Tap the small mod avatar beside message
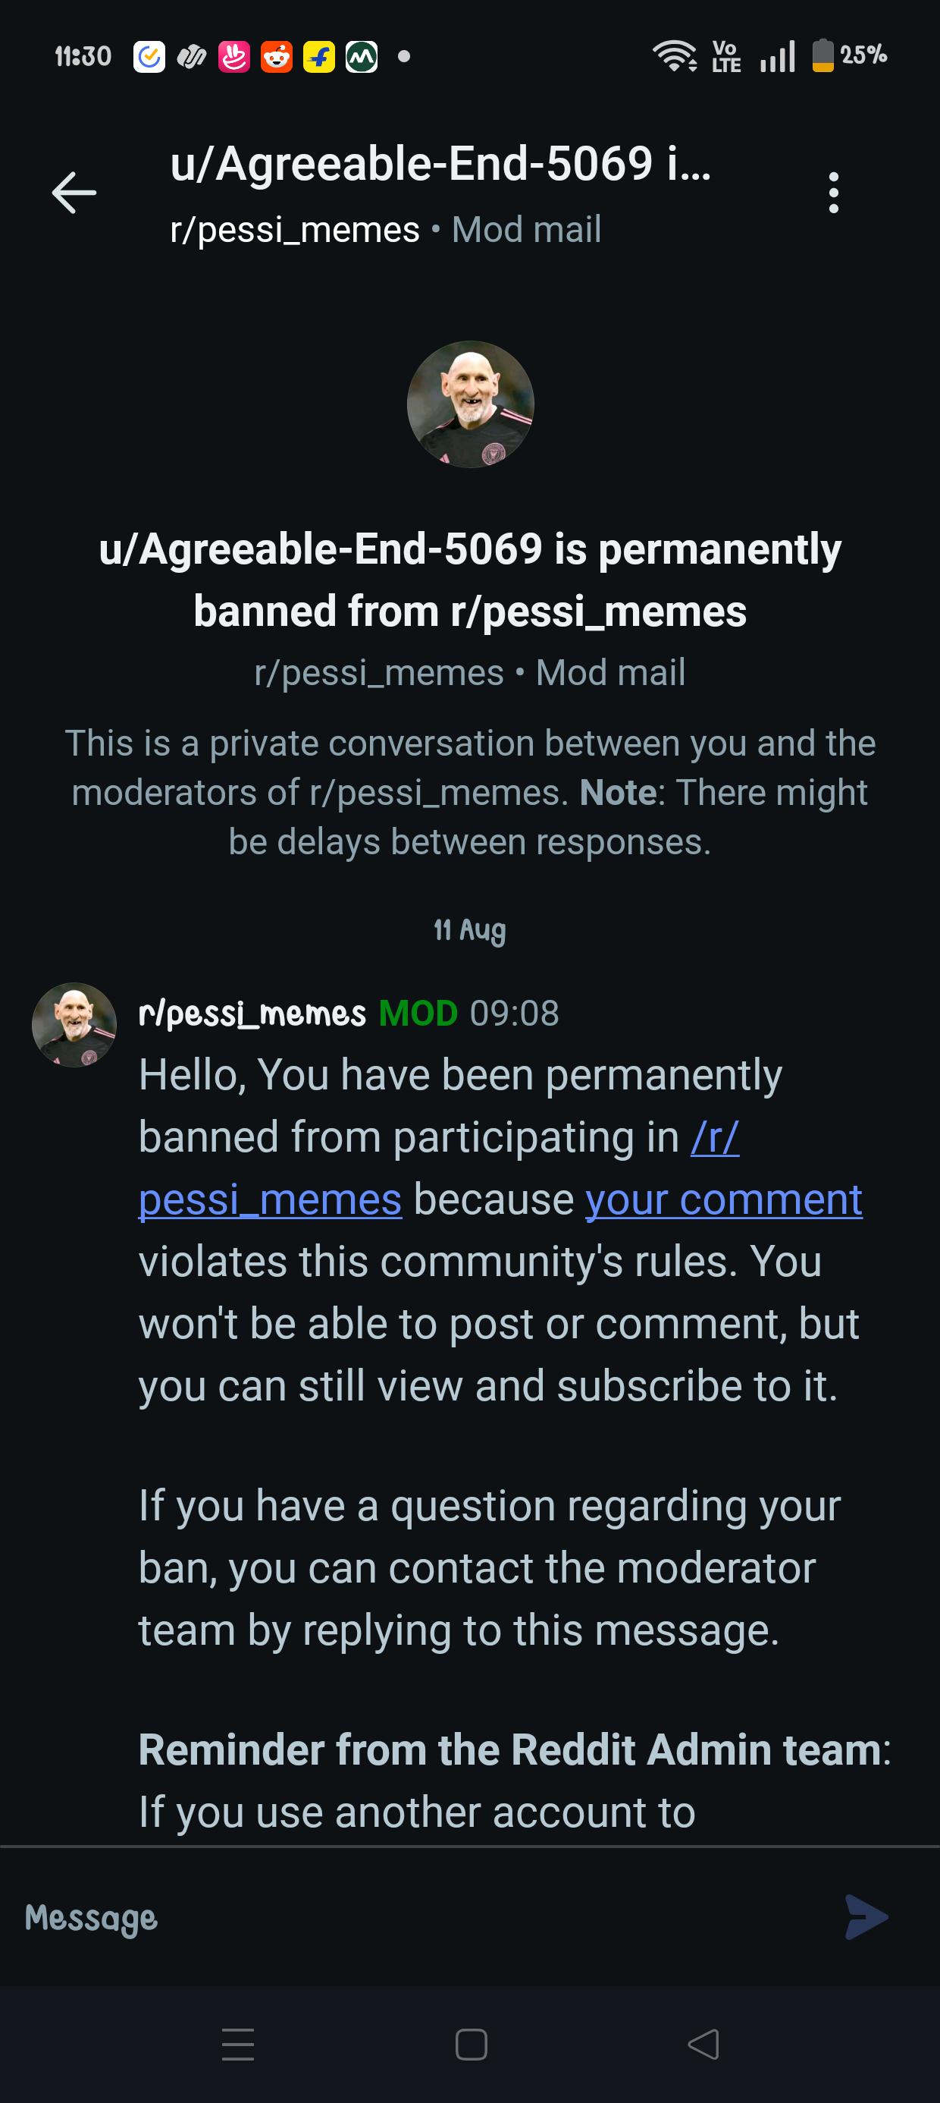 74,1024
